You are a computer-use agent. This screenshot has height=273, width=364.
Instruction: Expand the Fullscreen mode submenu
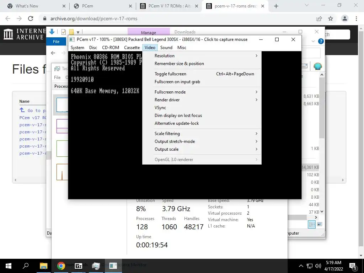(x=202, y=92)
